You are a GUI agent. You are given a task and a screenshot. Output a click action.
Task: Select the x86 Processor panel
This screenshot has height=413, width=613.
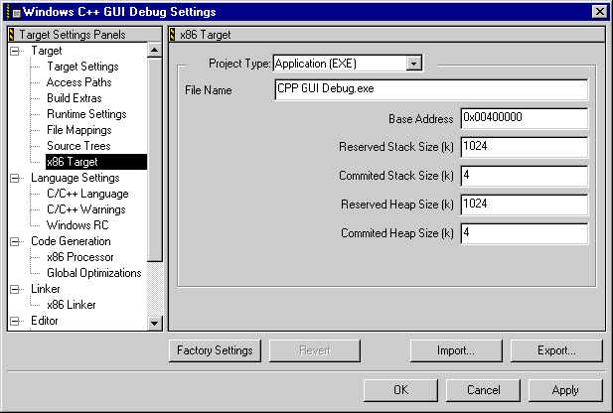click(80, 257)
